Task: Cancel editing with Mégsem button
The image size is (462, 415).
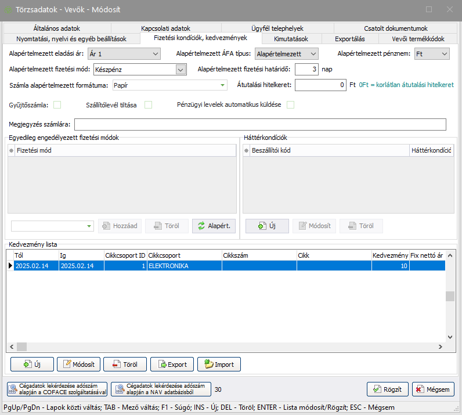Action: coord(434,389)
